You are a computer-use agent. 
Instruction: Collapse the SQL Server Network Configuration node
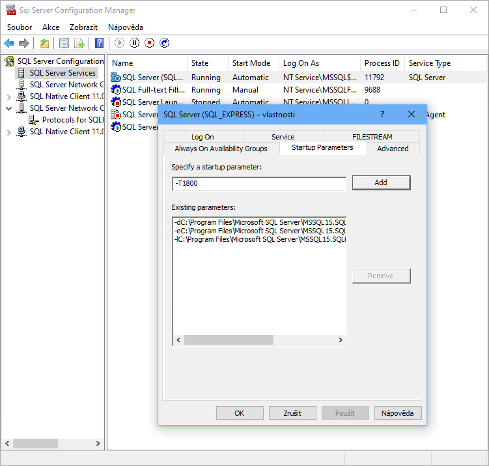click(x=8, y=109)
